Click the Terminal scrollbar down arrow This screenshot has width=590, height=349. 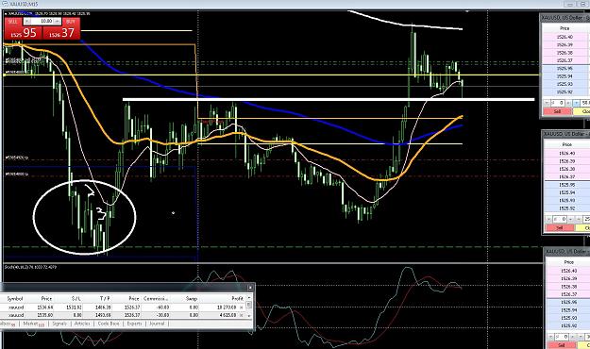[x=248, y=316]
